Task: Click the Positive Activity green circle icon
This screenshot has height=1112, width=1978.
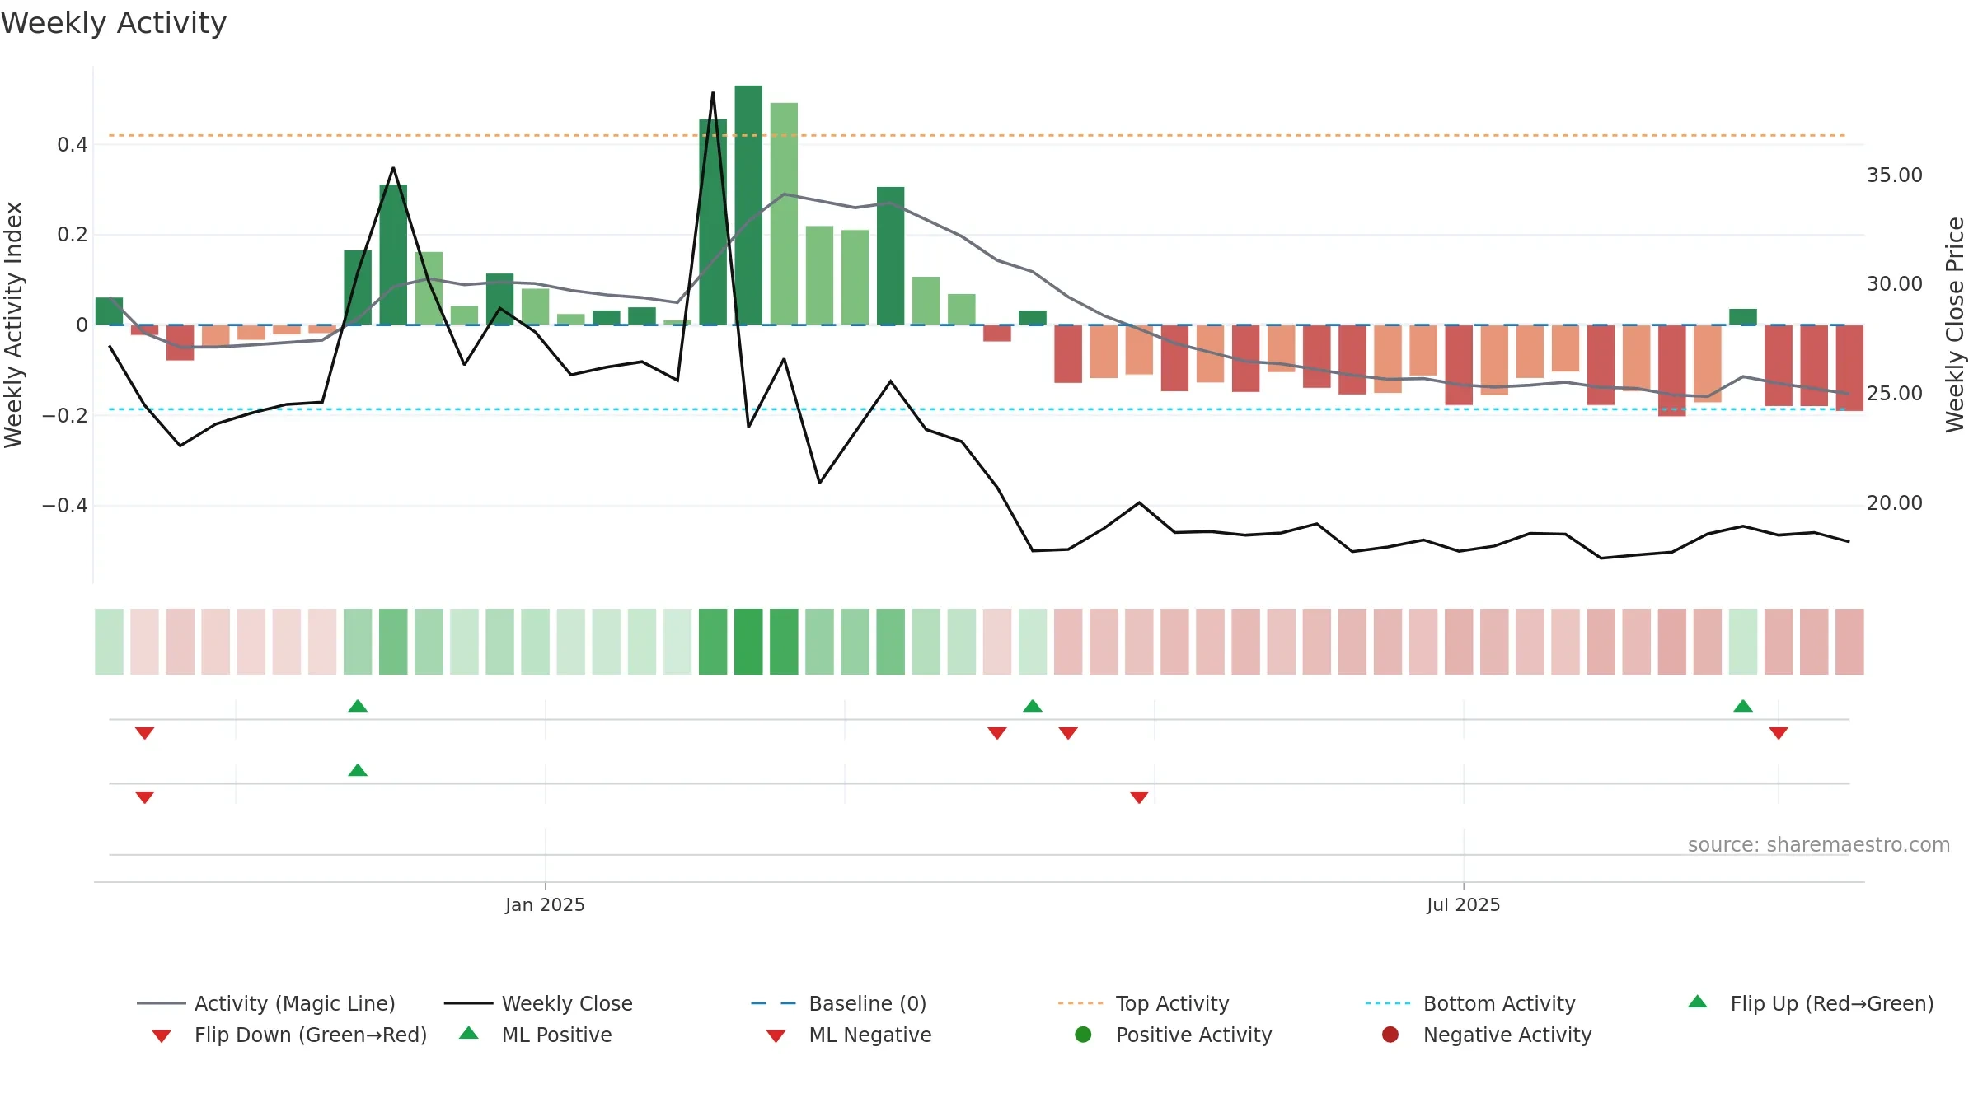Action: click(1083, 1035)
